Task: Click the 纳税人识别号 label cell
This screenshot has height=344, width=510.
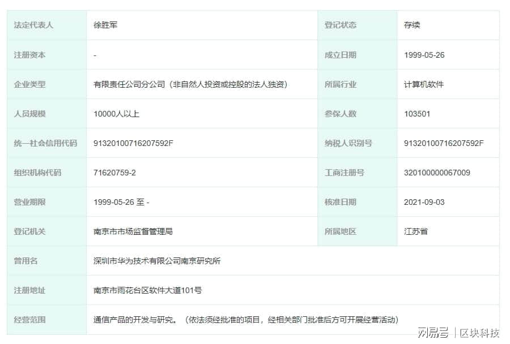Action: [357, 143]
